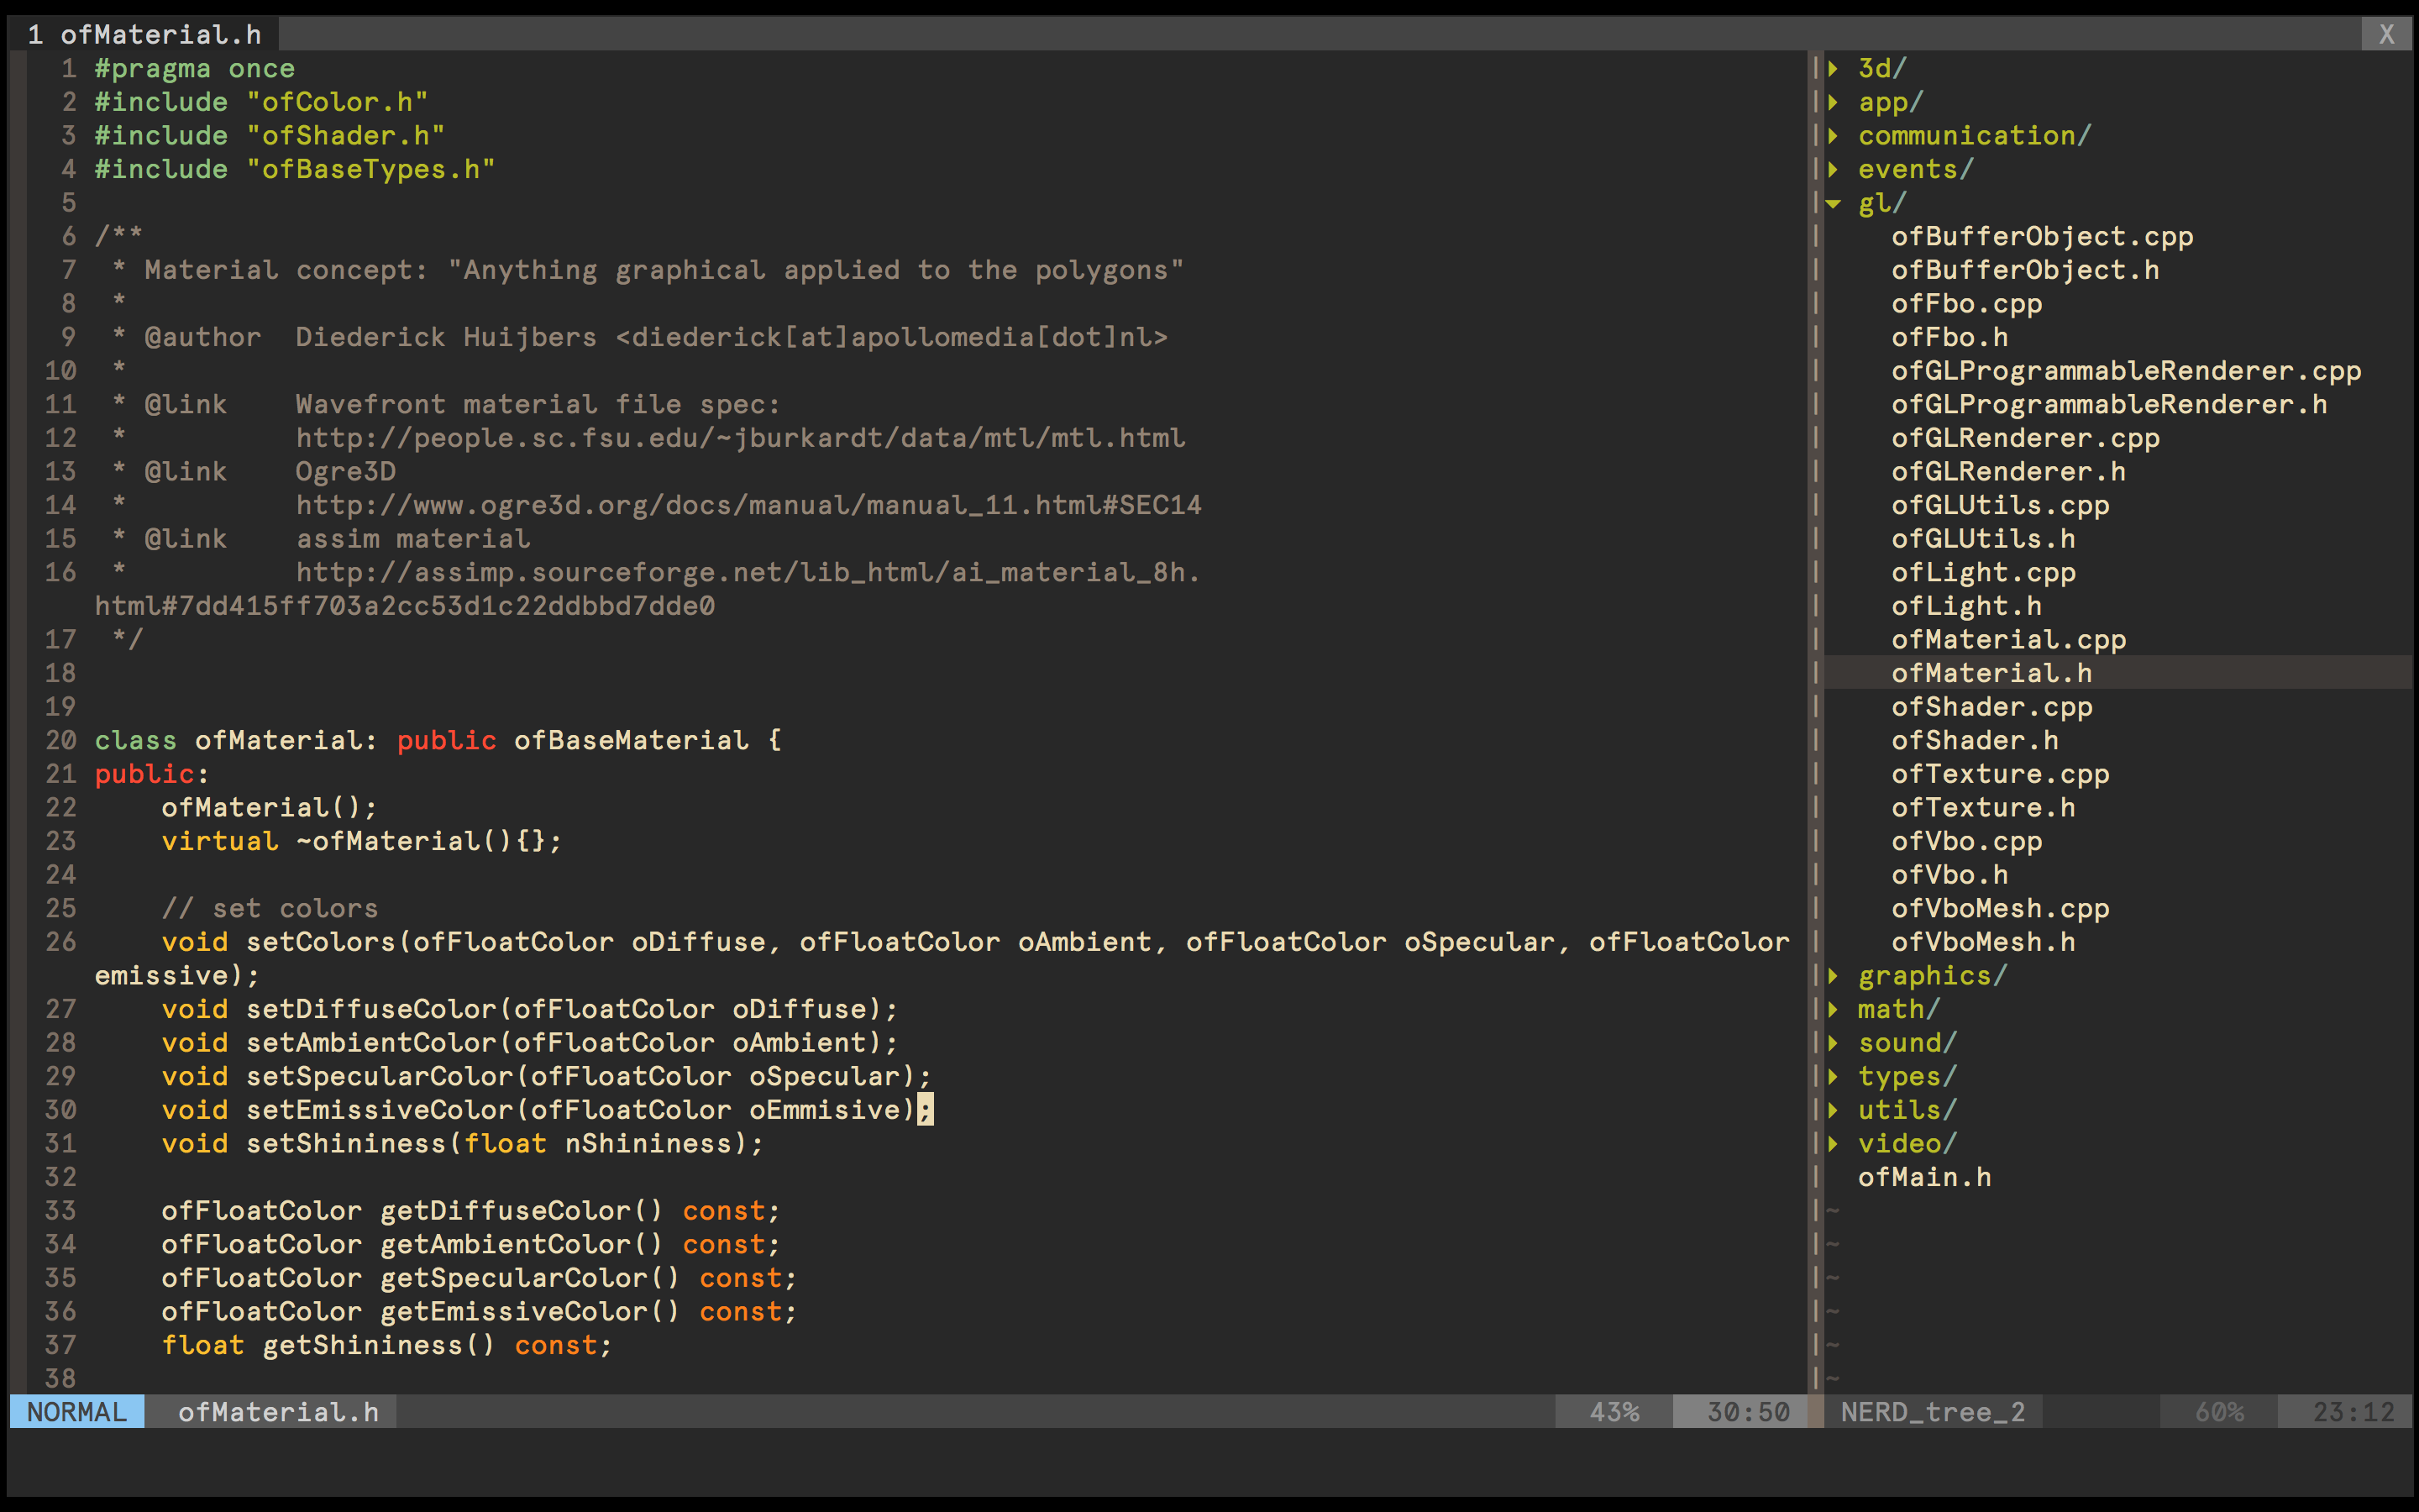Open ofLight.h from the tree
Viewport: 2419px width, 1512px height.
tap(1967, 605)
